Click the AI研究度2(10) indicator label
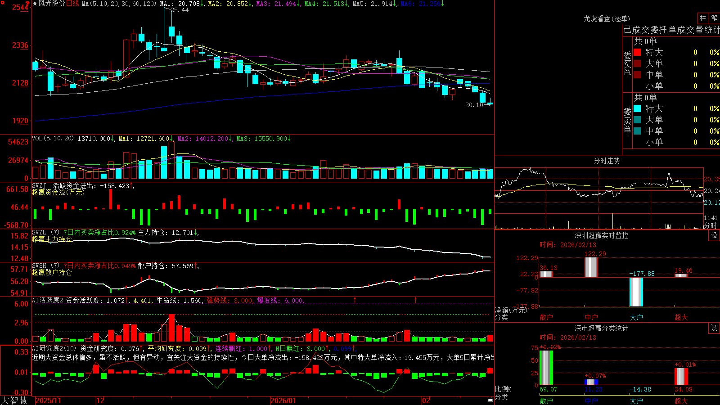720x405 pixels. click(x=54, y=348)
